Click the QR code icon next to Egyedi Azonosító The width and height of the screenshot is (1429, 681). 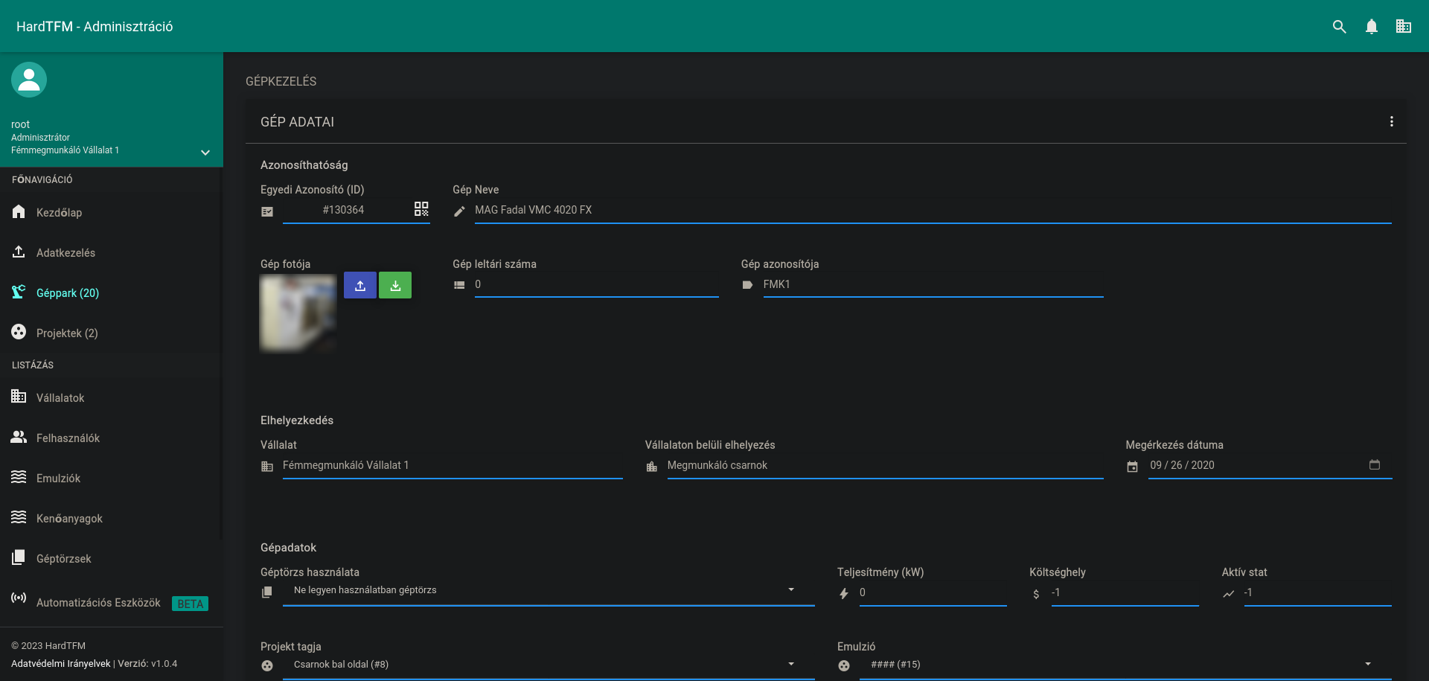421,209
